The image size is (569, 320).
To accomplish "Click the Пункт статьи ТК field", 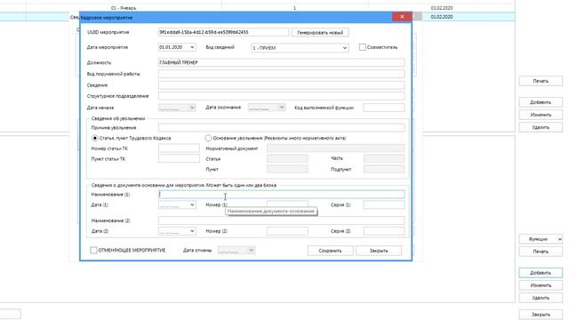I will pos(179,159).
